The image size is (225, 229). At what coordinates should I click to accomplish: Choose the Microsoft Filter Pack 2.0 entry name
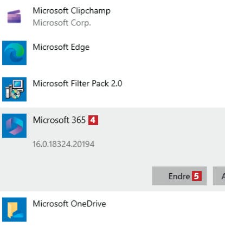pyautogui.click(x=78, y=83)
